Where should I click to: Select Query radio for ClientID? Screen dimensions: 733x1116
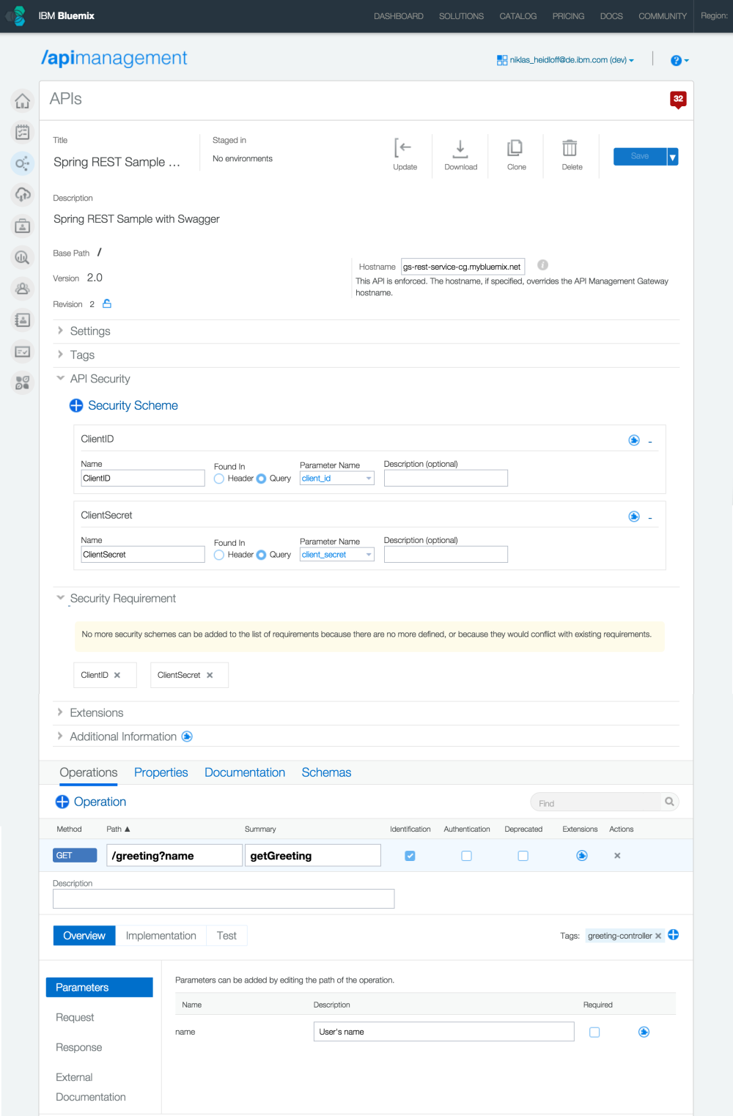261,478
